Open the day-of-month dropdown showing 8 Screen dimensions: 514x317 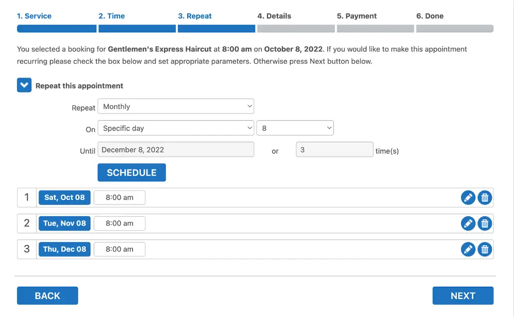[x=295, y=127]
